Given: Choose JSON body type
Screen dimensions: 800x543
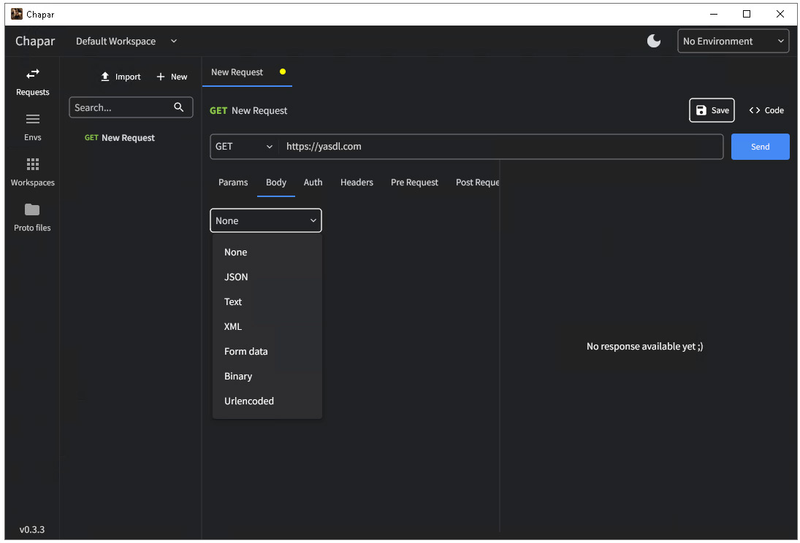Looking at the screenshot, I should coord(267,277).
